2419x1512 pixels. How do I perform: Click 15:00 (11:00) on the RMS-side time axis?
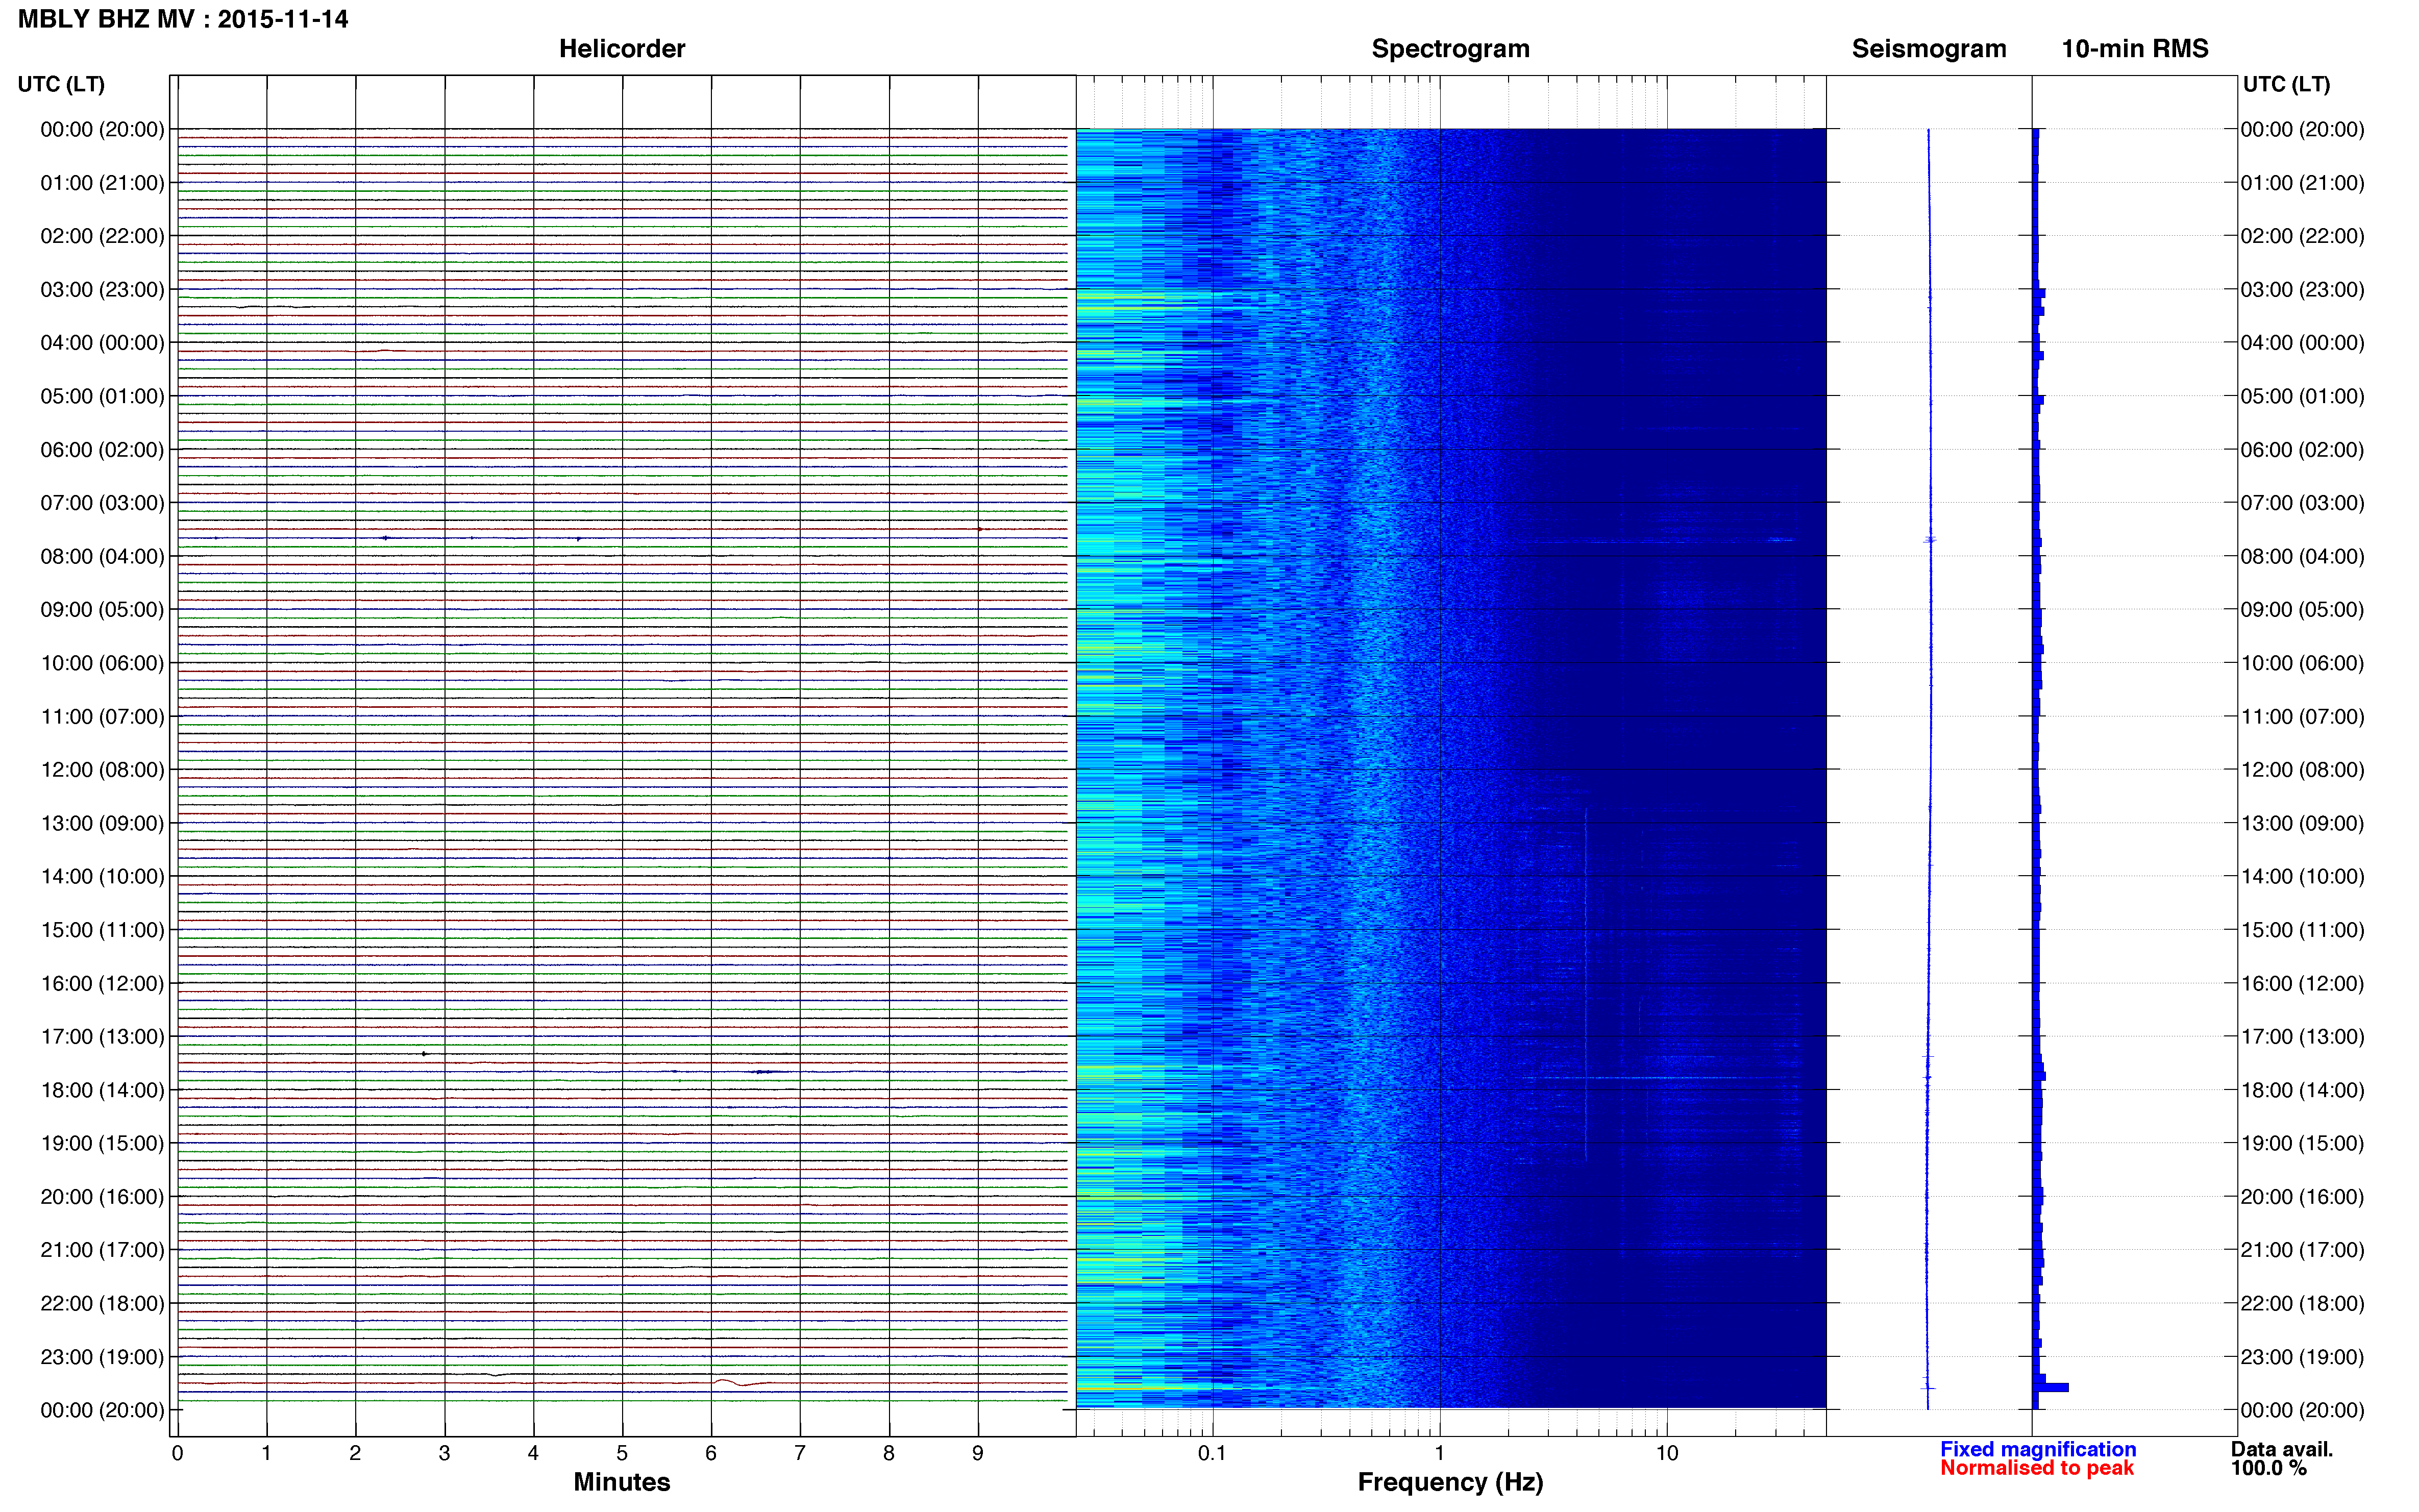point(2302,930)
